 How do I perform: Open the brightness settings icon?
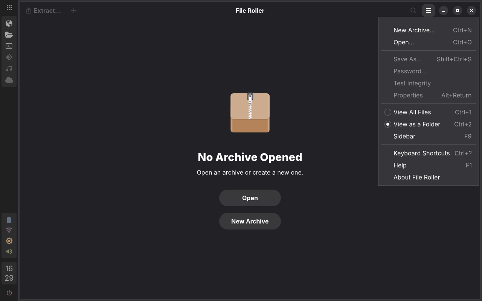9,241
